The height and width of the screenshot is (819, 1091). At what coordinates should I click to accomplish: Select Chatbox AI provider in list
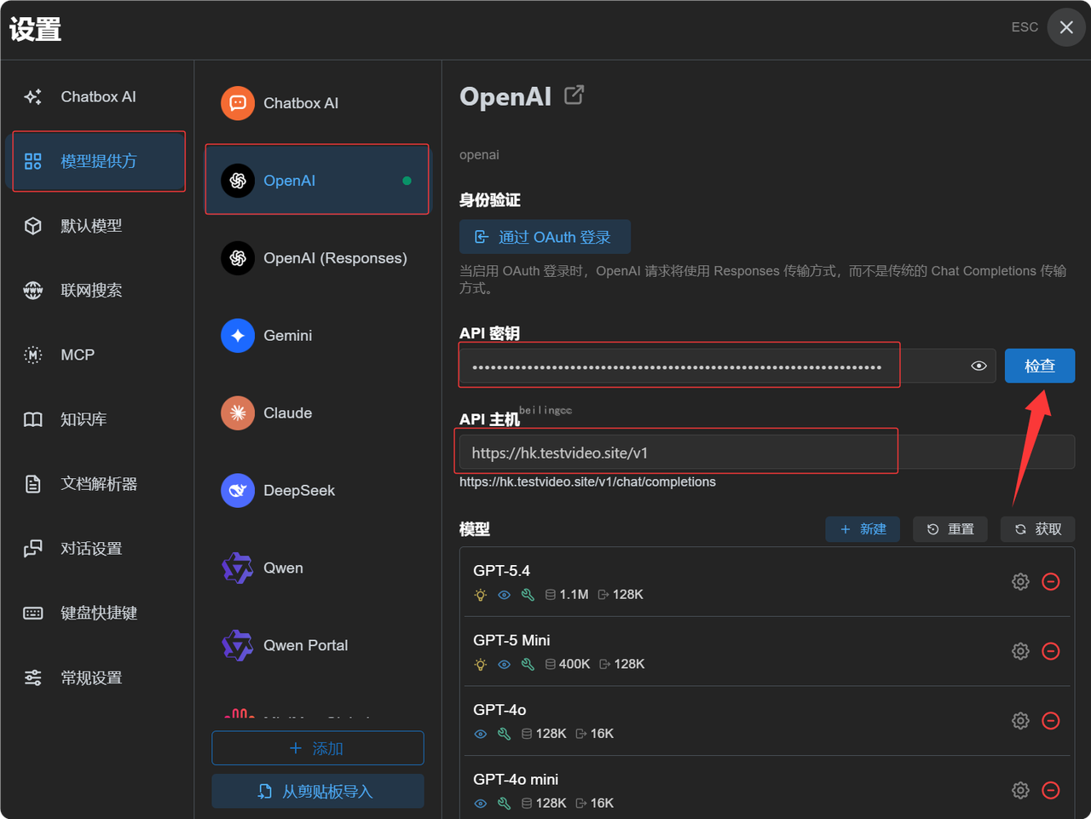pyautogui.click(x=317, y=103)
